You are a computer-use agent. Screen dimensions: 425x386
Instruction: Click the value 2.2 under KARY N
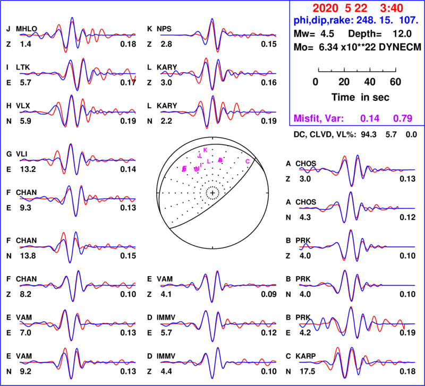coord(166,121)
